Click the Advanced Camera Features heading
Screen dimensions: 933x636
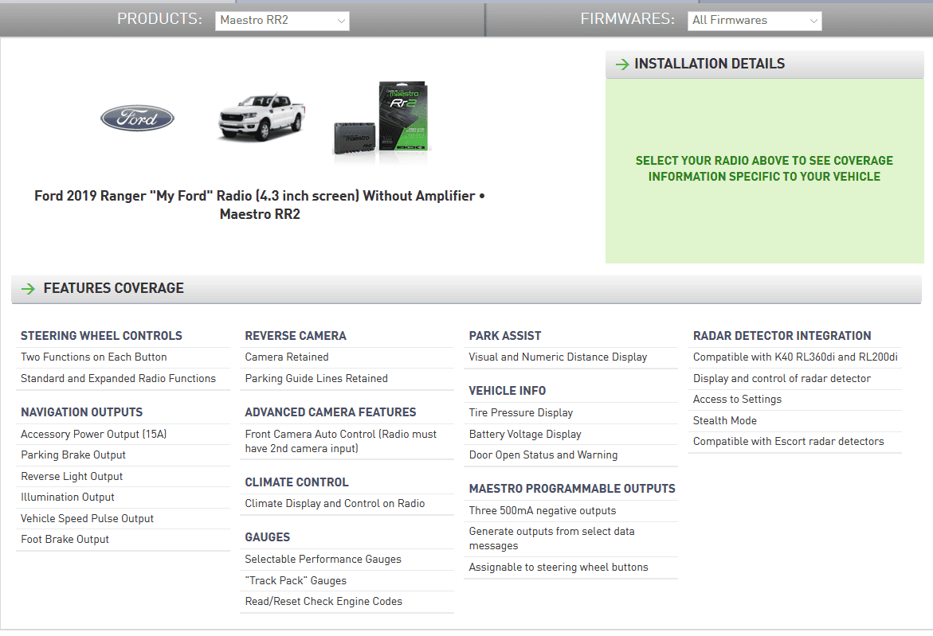[x=330, y=412]
